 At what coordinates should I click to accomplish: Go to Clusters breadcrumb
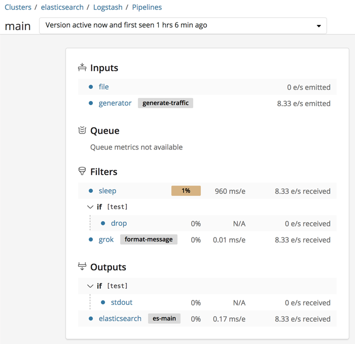coord(18,8)
